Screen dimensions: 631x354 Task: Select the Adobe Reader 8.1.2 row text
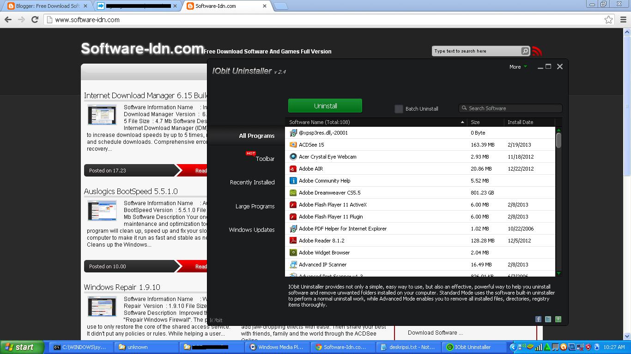(x=322, y=241)
